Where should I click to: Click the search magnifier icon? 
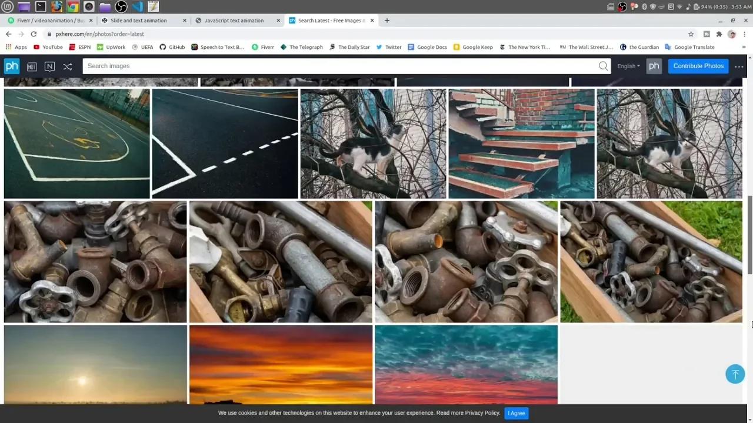603,66
